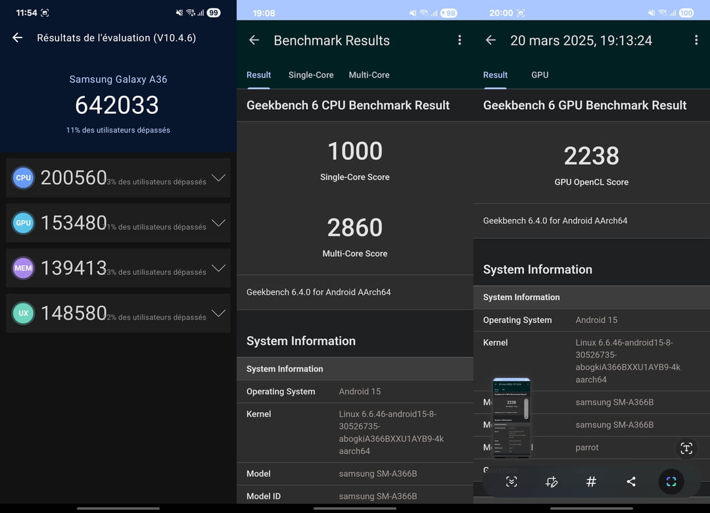Open the floating screenshot preview thumbnail
The width and height of the screenshot is (710, 513).
pos(511,417)
